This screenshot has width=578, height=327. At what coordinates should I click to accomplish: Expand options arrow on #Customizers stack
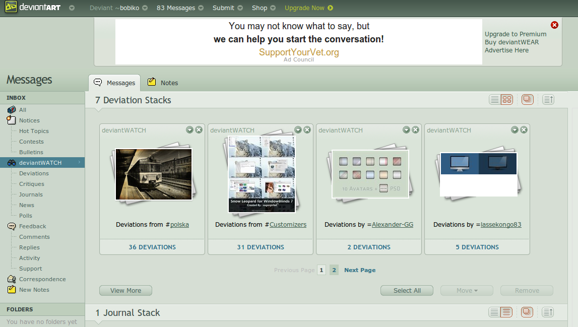tap(298, 130)
